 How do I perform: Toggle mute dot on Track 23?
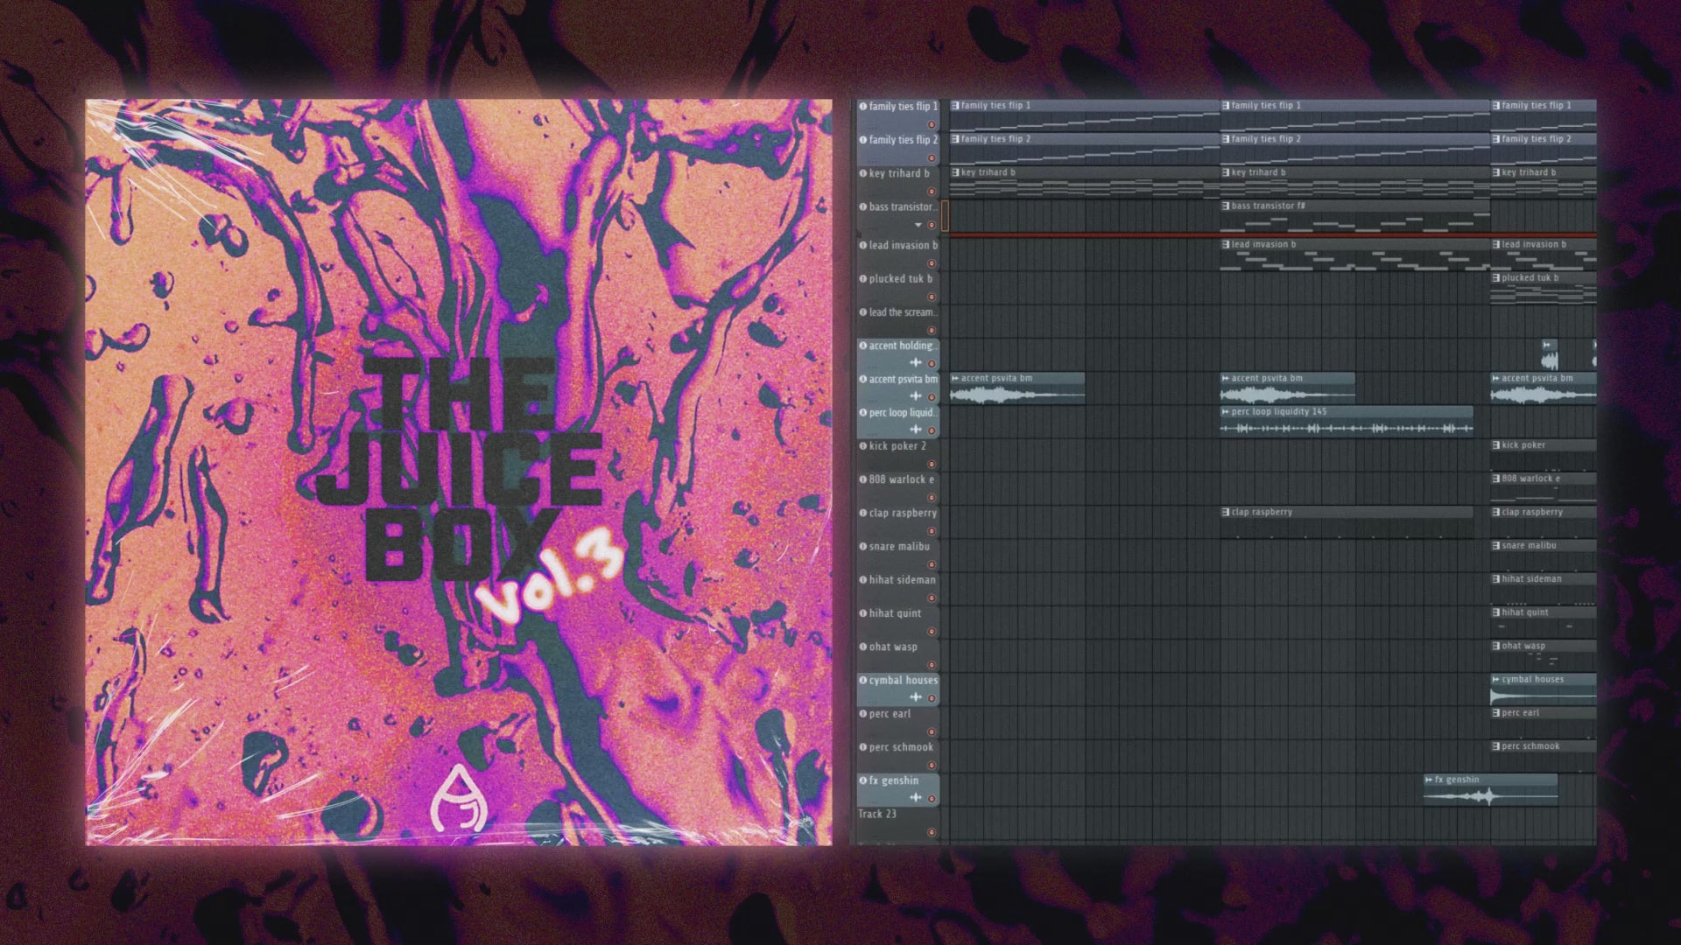tap(932, 832)
